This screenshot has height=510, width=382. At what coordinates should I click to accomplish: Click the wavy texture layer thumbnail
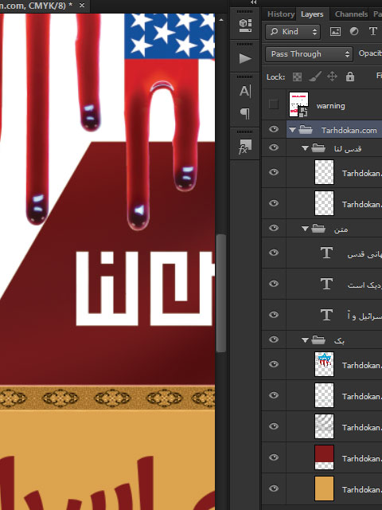click(x=324, y=426)
